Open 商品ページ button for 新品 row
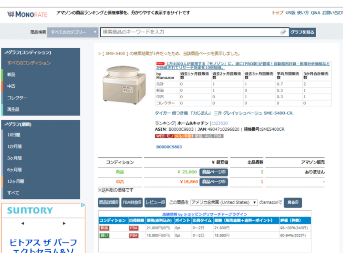Viewport: 343px width, 253px height. 213,172
